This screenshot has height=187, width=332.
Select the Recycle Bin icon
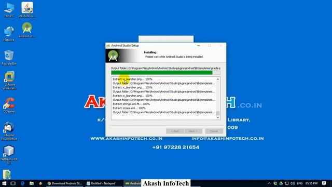coord(9,58)
